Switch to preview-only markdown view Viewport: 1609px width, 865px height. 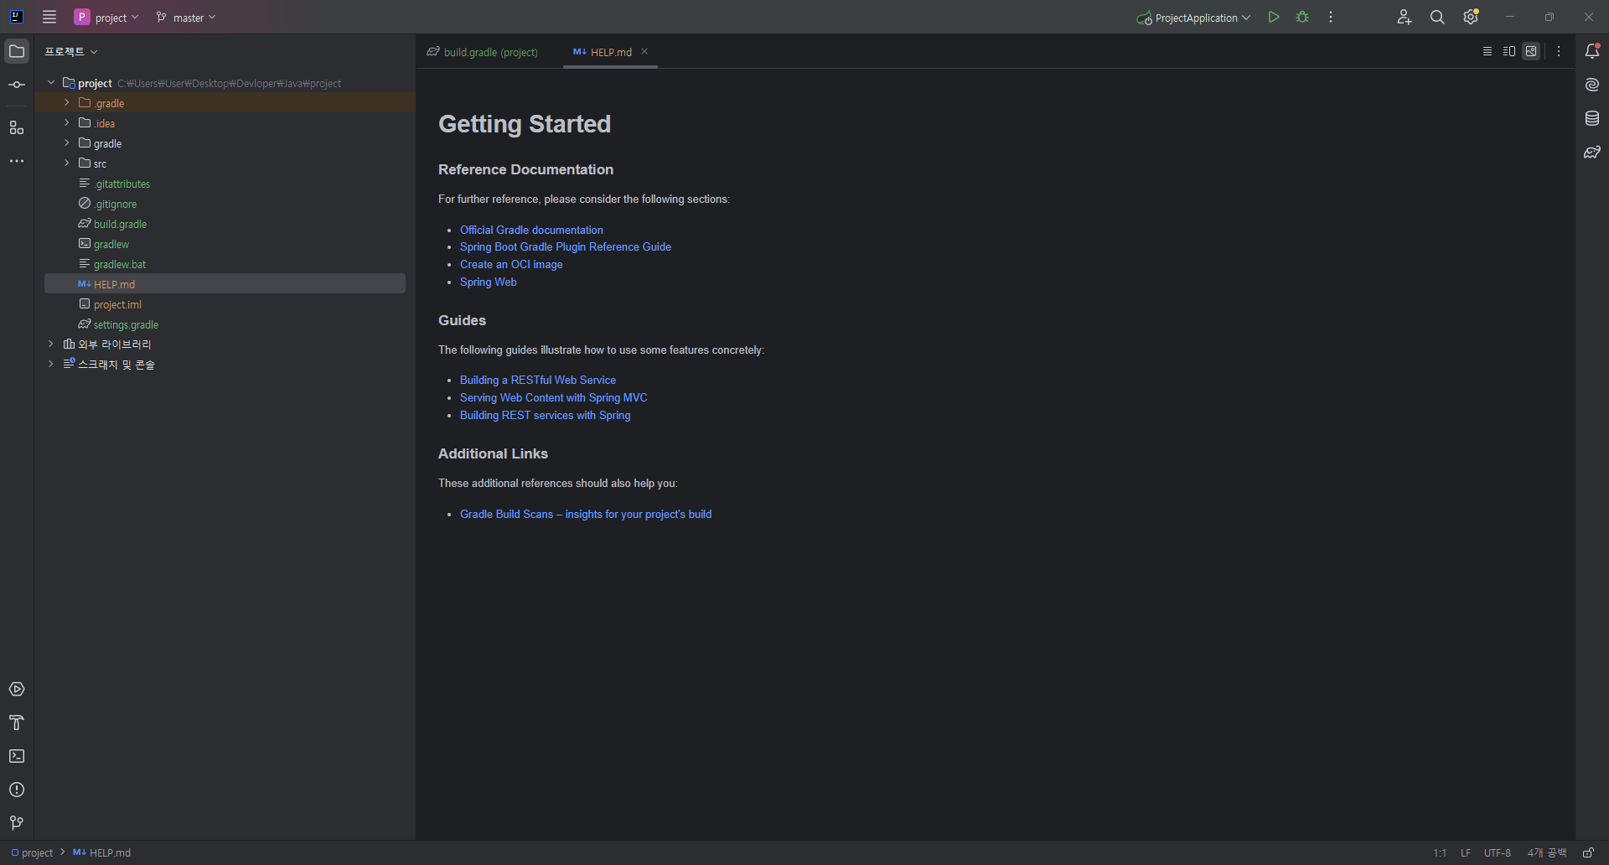[1531, 51]
